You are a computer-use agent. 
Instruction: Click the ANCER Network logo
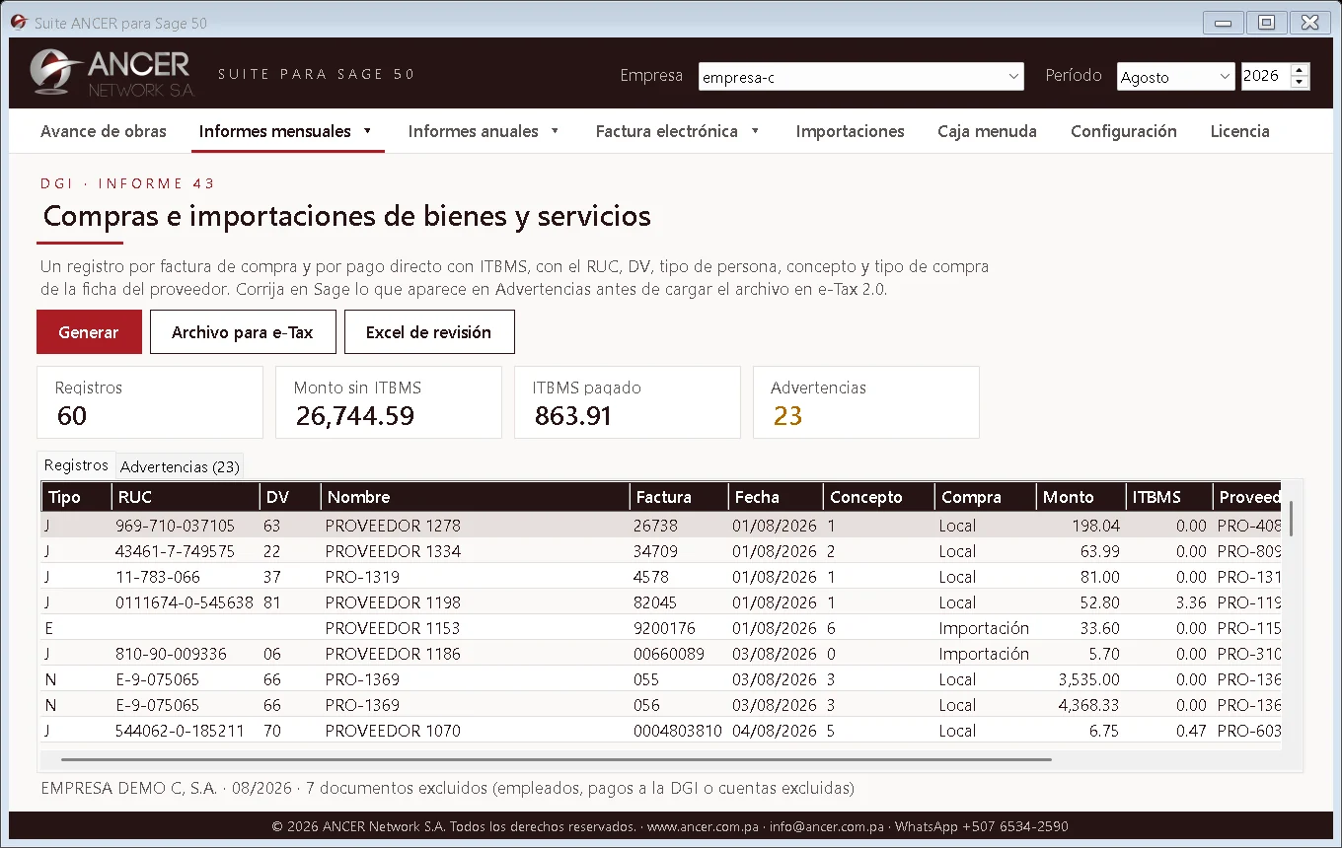(x=111, y=73)
